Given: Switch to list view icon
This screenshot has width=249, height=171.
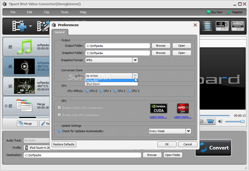Looking at the screenshot, I should click(207, 26).
